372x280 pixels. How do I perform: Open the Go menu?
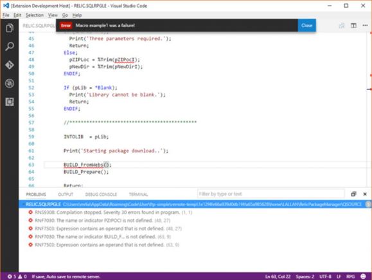tap(65, 15)
